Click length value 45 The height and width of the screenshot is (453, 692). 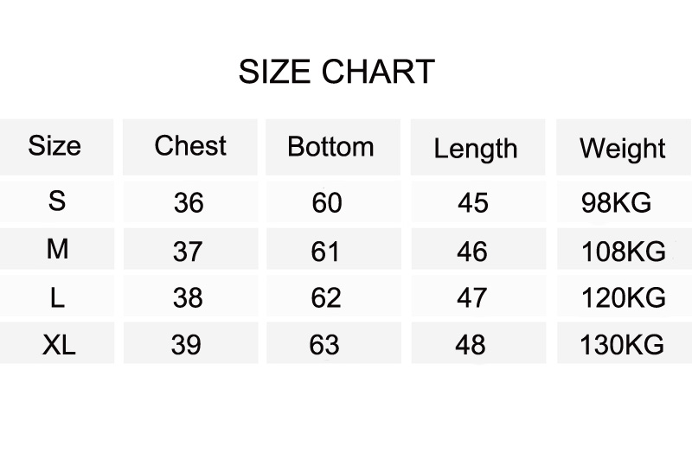coord(473,203)
